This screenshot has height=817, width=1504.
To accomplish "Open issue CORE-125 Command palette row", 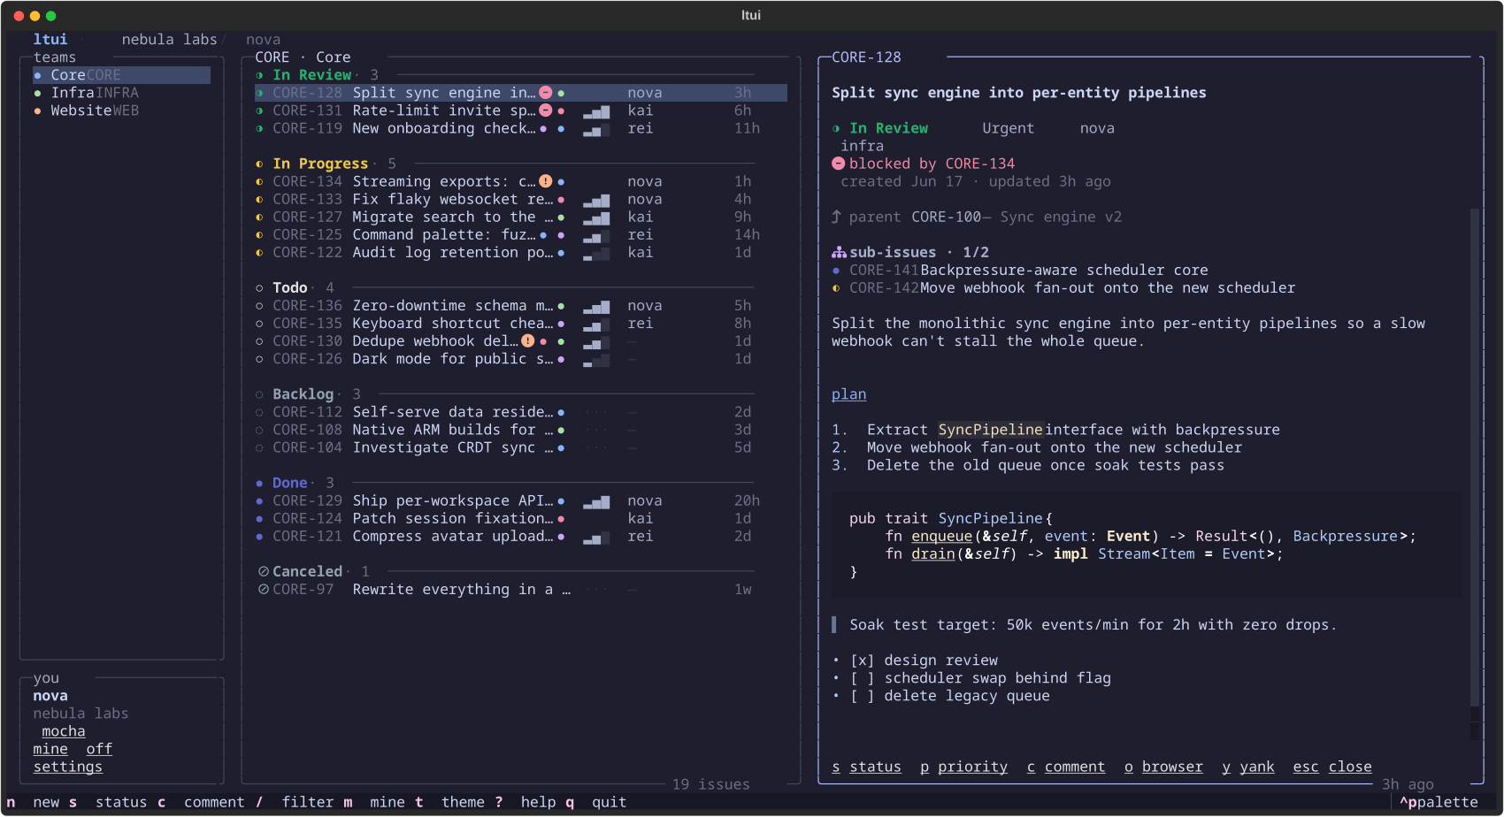I will point(520,235).
